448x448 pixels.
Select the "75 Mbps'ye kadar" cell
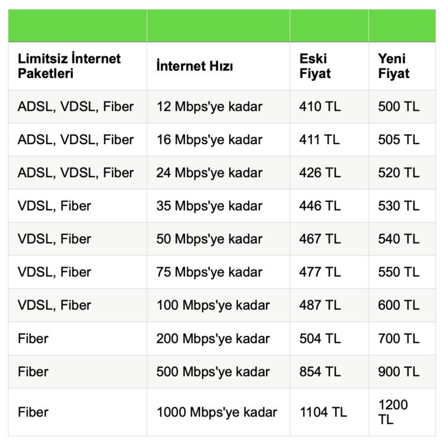click(209, 272)
